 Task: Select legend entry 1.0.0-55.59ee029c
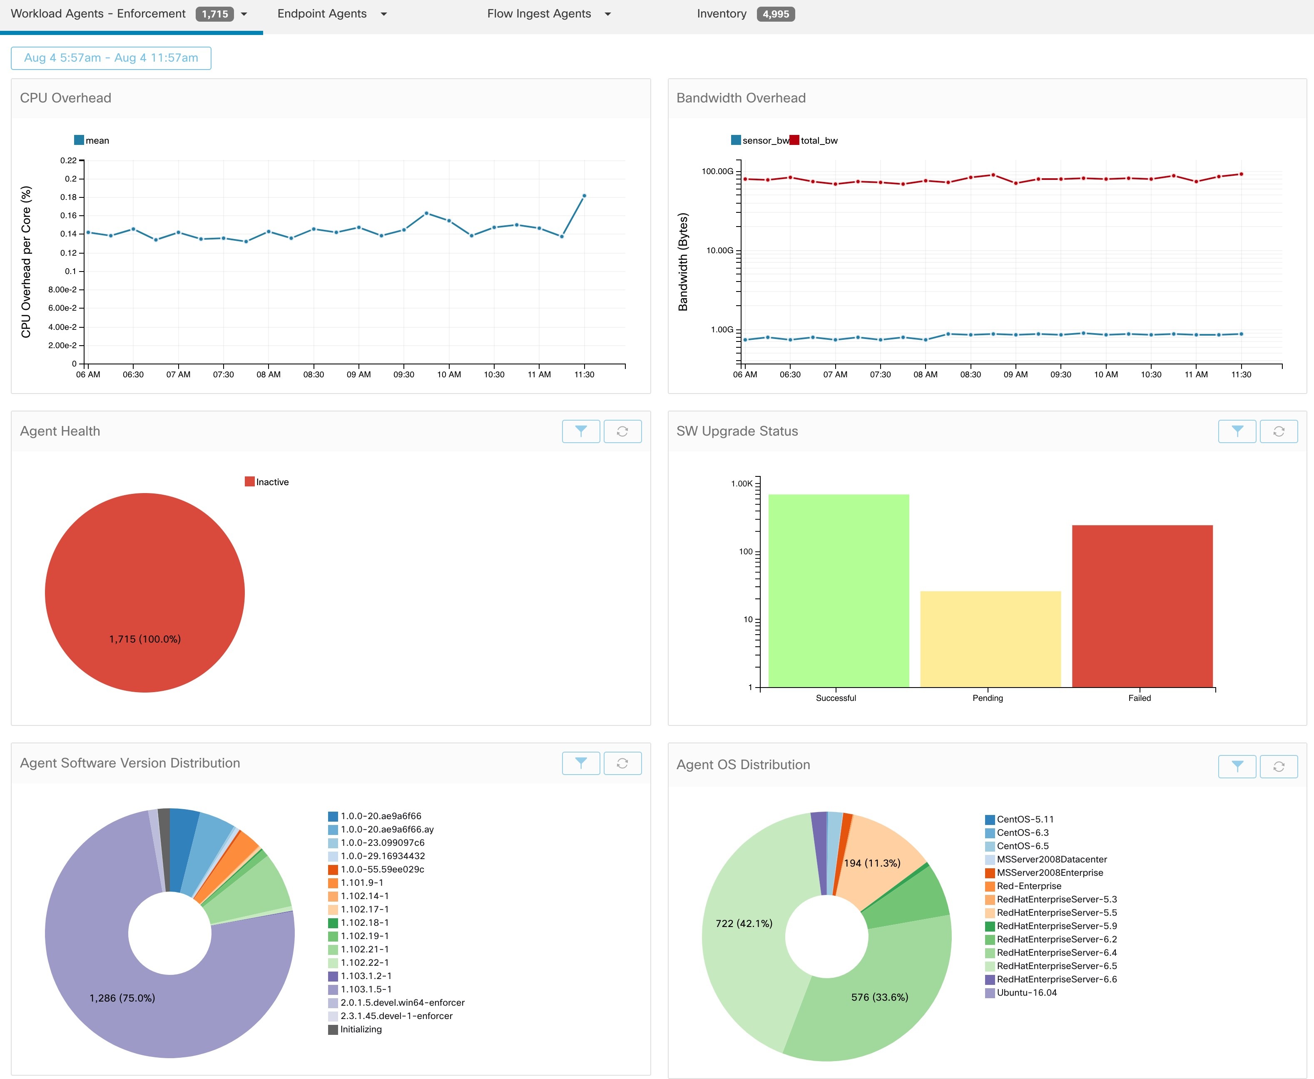click(376, 870)
